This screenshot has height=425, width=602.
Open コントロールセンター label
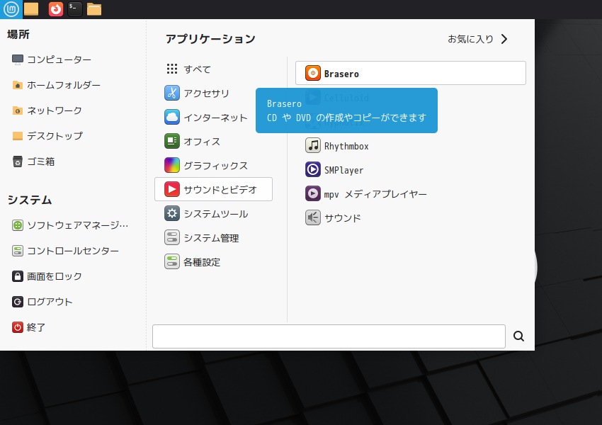73,251
